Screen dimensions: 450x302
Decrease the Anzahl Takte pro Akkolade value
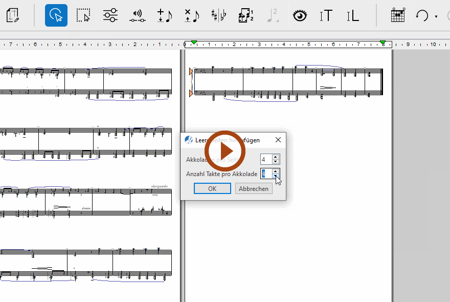[276, 177]
